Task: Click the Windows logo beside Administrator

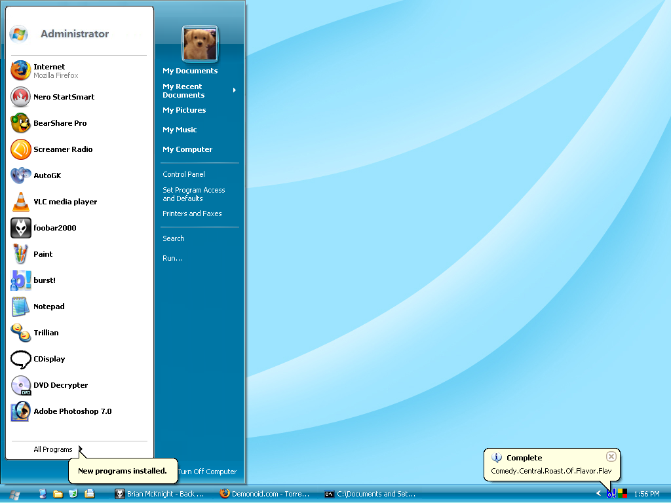Action: (19, 34)
